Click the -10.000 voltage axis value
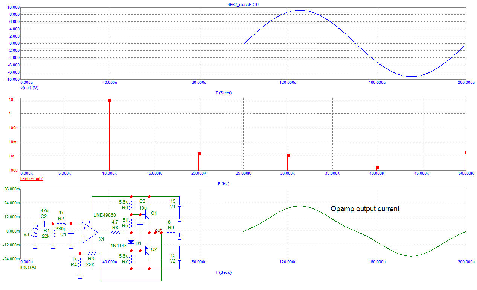Viewport: 477px width, 290px height. 12,80
